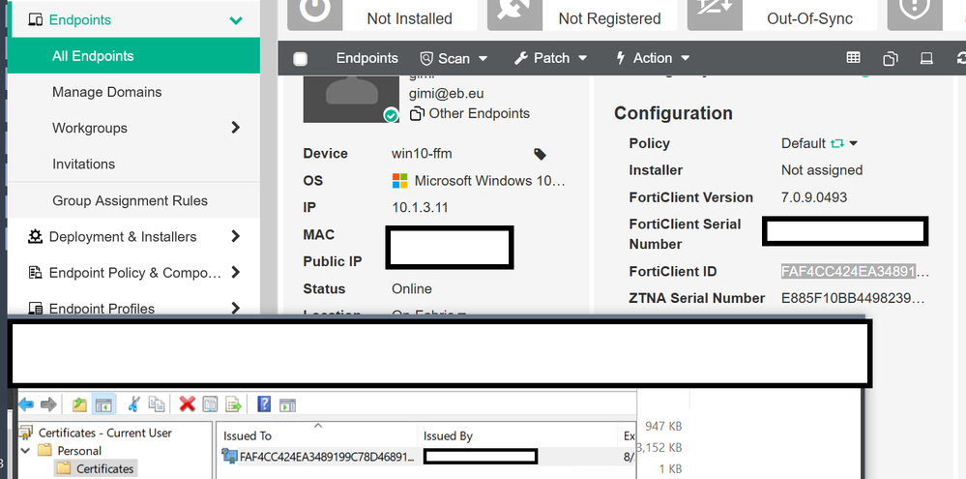The image size is (966, 479).
Task: Sort by Issued By column header
Action: (448, 435)
